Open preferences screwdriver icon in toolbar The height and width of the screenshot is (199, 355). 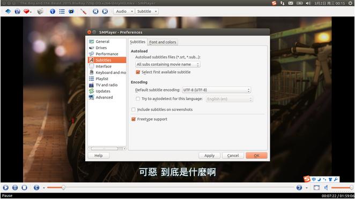(83, 11)
